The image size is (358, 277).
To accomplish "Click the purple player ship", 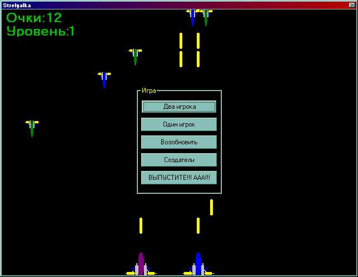I will 141,264.
